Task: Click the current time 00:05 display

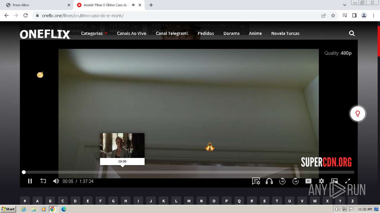Action: 68,181
